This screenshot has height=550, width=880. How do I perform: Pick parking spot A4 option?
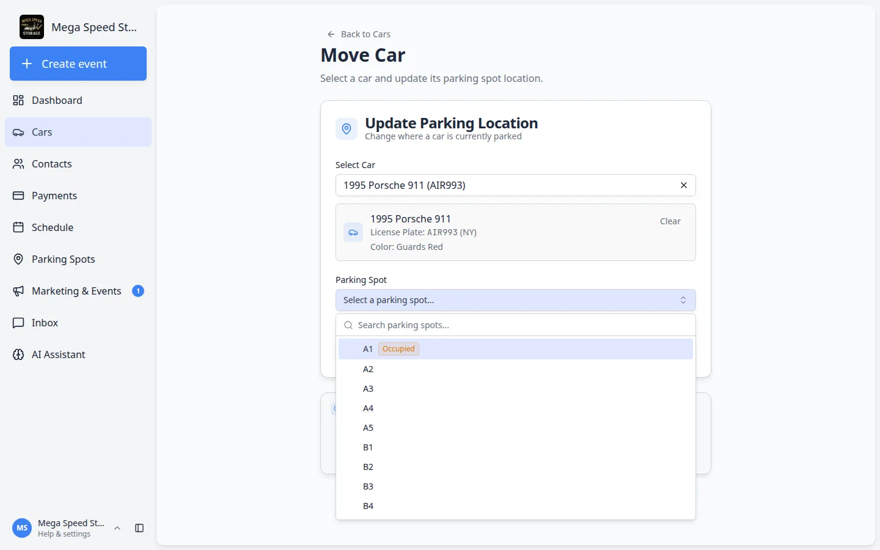(x=516, y=408)
